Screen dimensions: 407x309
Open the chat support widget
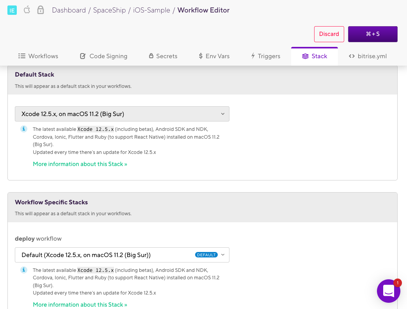(389, 291)
